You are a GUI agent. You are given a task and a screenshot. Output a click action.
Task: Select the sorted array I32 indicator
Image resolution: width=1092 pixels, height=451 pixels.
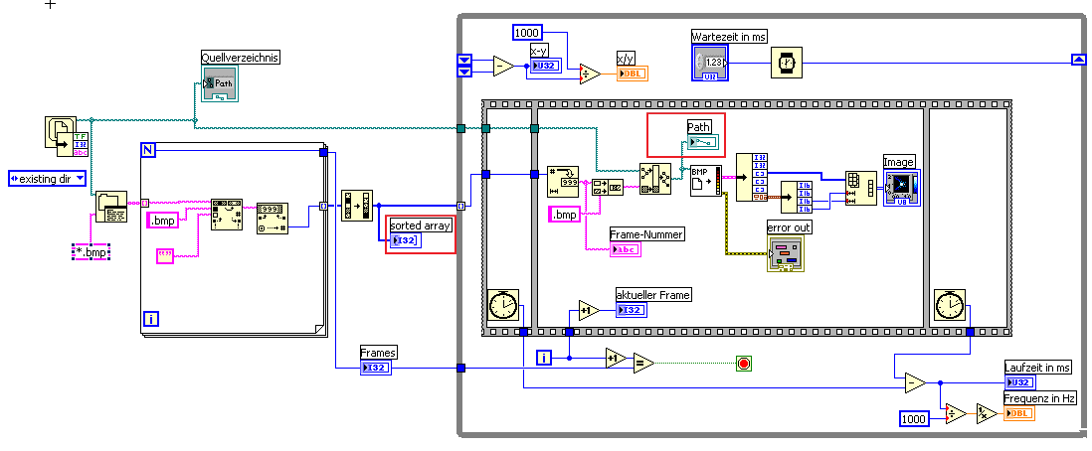405,240
